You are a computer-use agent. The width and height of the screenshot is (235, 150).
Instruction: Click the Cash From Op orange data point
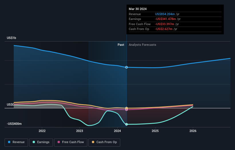(x=127, y=108)
